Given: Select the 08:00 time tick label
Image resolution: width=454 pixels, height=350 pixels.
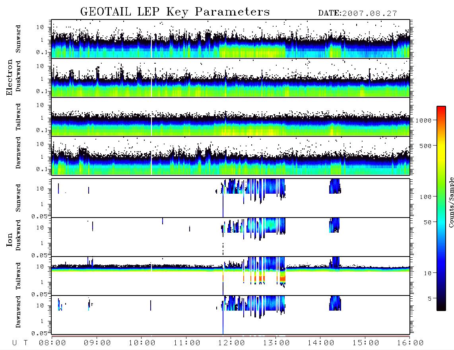Looking at the screenshot, I should pyautogui.click(x=52, y=343).
